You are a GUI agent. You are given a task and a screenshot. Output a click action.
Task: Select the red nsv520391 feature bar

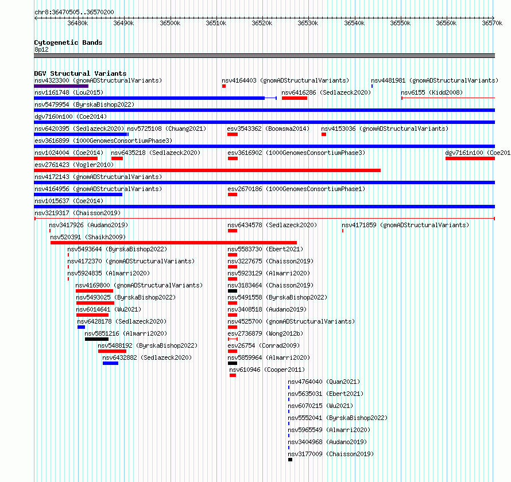click(174, 243)
